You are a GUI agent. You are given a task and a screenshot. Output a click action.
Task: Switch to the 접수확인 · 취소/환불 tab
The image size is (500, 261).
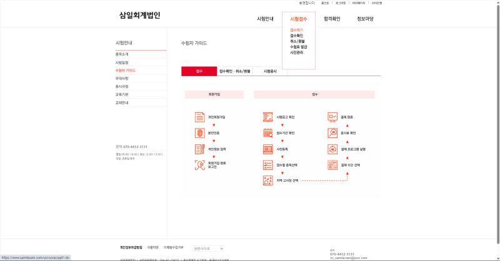pos(235,71)
